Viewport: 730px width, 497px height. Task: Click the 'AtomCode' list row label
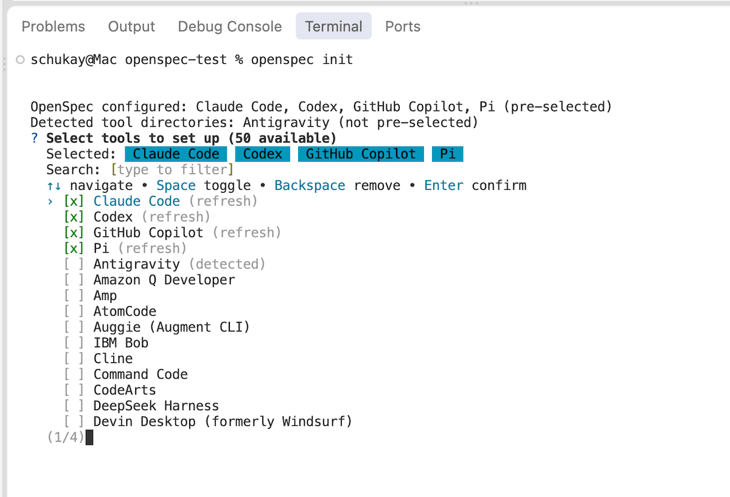(x=125, y=312)
